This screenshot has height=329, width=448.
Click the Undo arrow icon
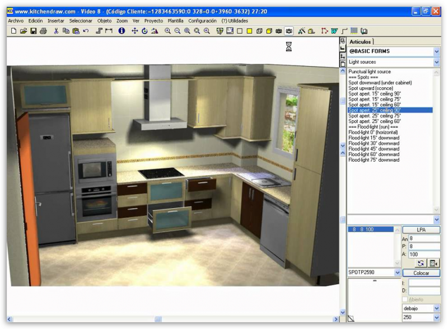pos(86,31)
